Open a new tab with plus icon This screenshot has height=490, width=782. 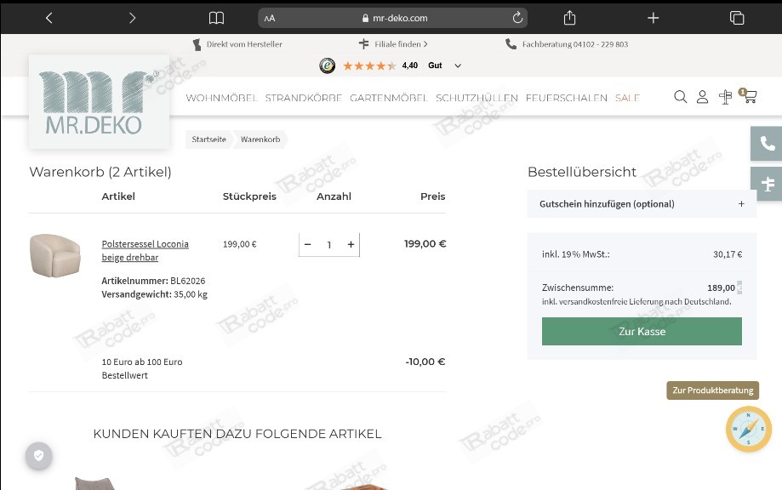pyautogui.click(x=653, y=18)
